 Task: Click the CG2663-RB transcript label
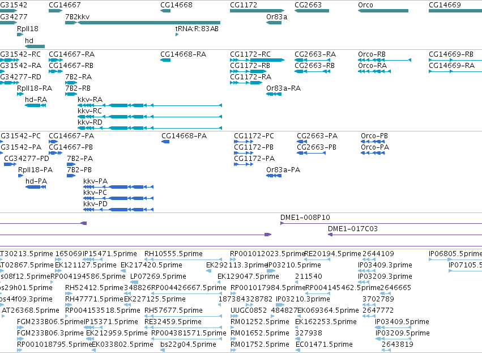click(x=314, y=66)
